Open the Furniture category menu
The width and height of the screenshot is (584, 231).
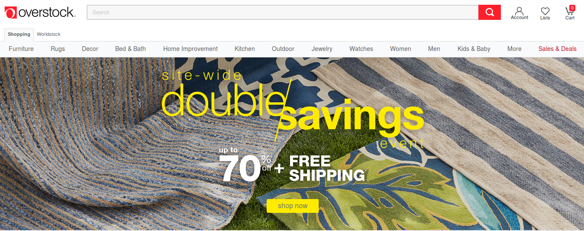(x=21, y=49)
